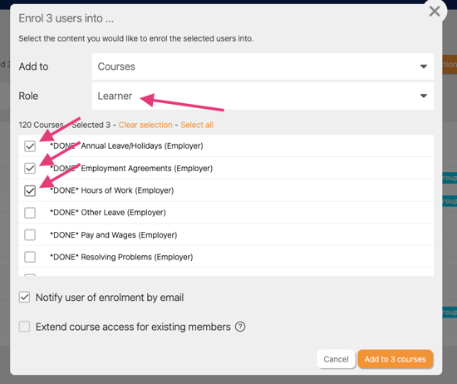Click the Select all link
The image size is (457, 384).
click(197, 125)
